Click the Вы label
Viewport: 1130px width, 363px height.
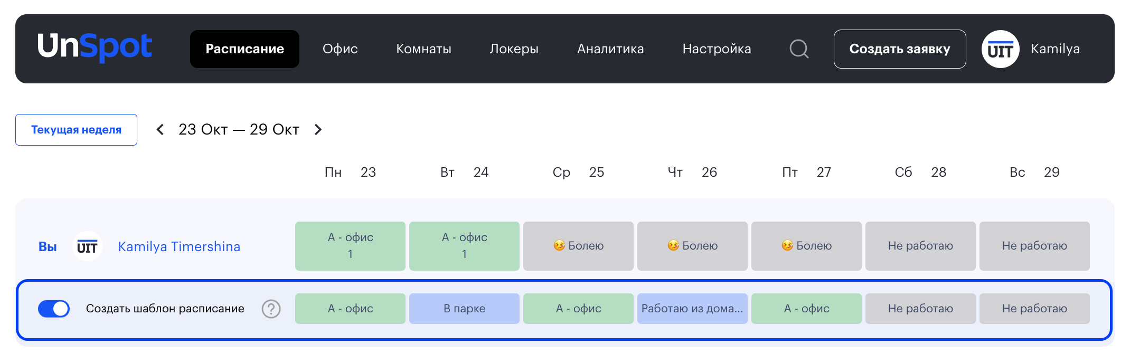(48, 246)
